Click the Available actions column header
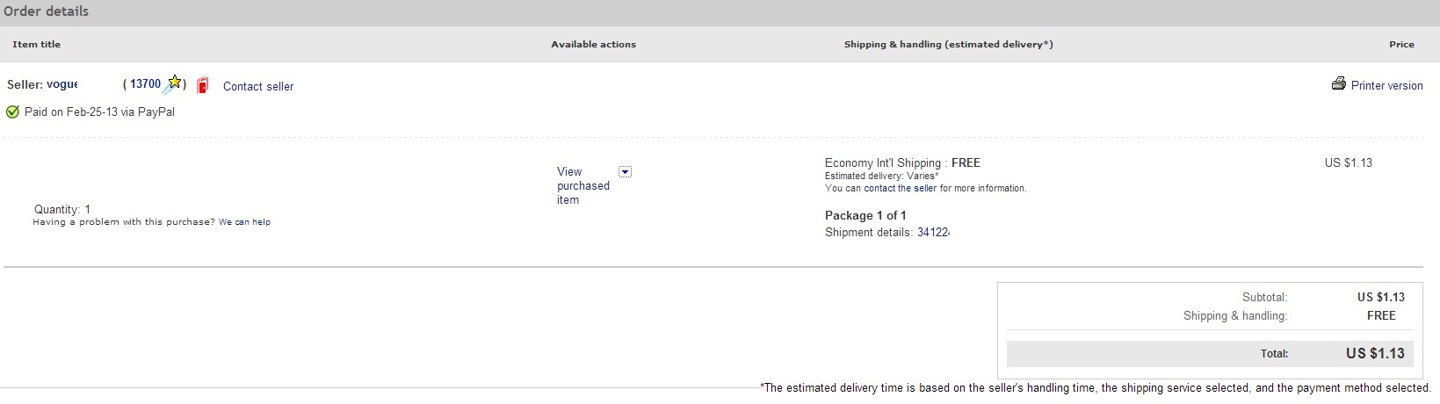1440x404 pixels. pyautogui.click(x=593, y=44)
